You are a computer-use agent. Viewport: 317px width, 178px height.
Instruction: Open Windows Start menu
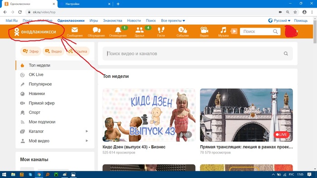click(x=4, y=174)
